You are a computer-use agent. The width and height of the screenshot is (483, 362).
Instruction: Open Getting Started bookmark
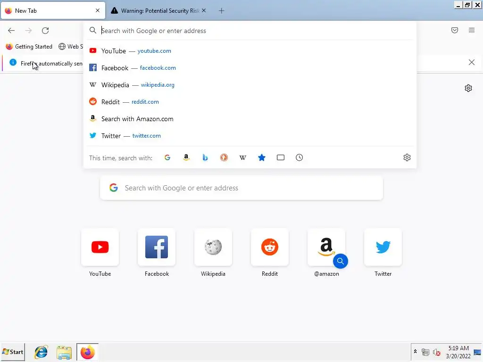[x=29, y=47]
